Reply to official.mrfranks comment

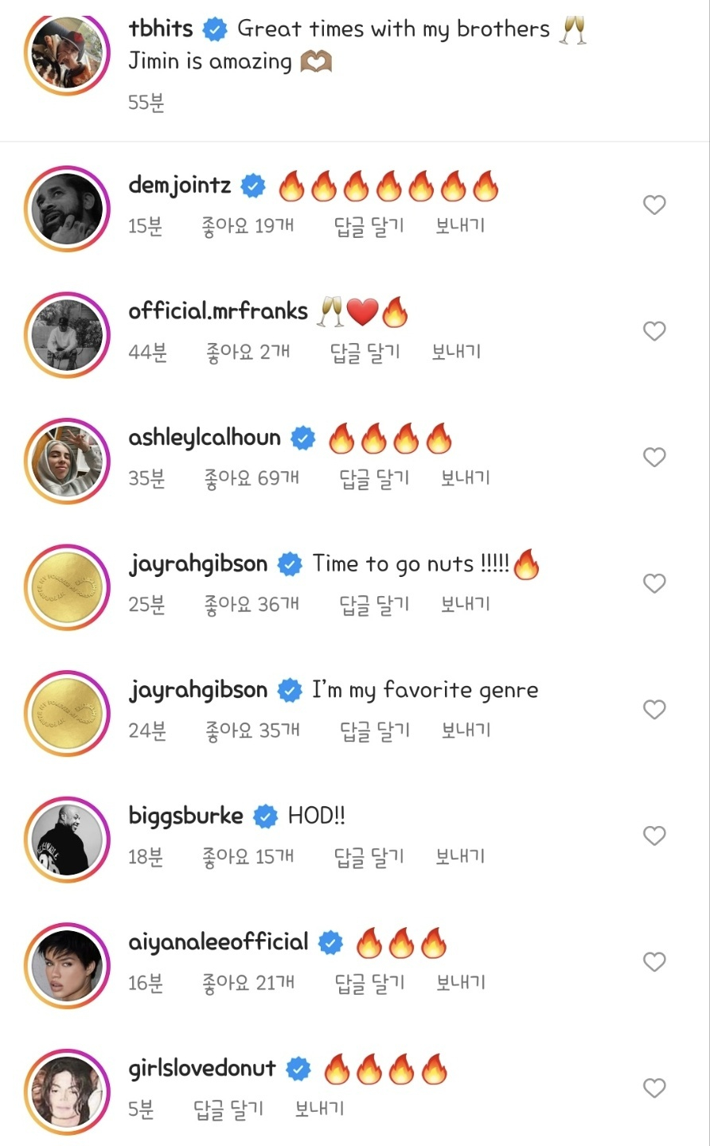(365, 352)
